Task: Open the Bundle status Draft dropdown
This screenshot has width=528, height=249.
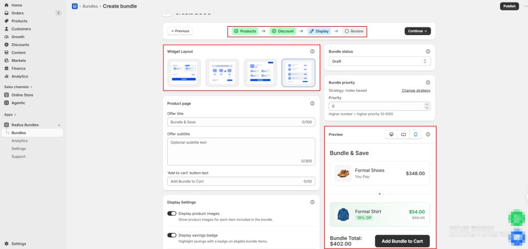Action: point(379,61)
